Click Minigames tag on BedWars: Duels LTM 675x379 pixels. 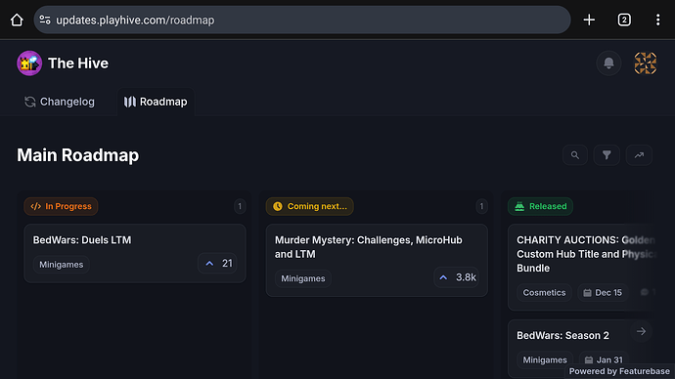point(61,265)
